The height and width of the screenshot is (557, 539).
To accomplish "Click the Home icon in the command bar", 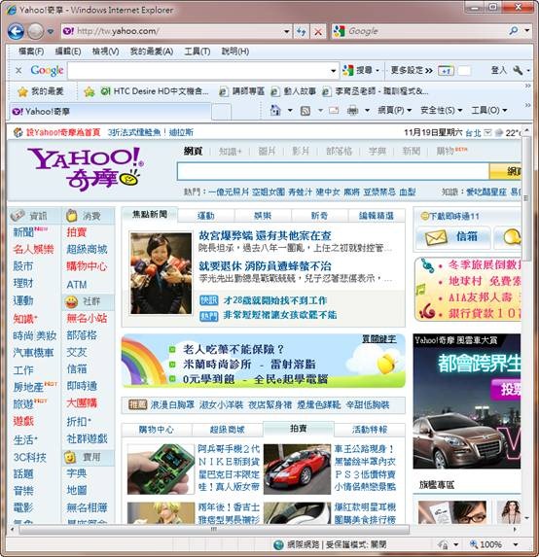I will [275, 111].
